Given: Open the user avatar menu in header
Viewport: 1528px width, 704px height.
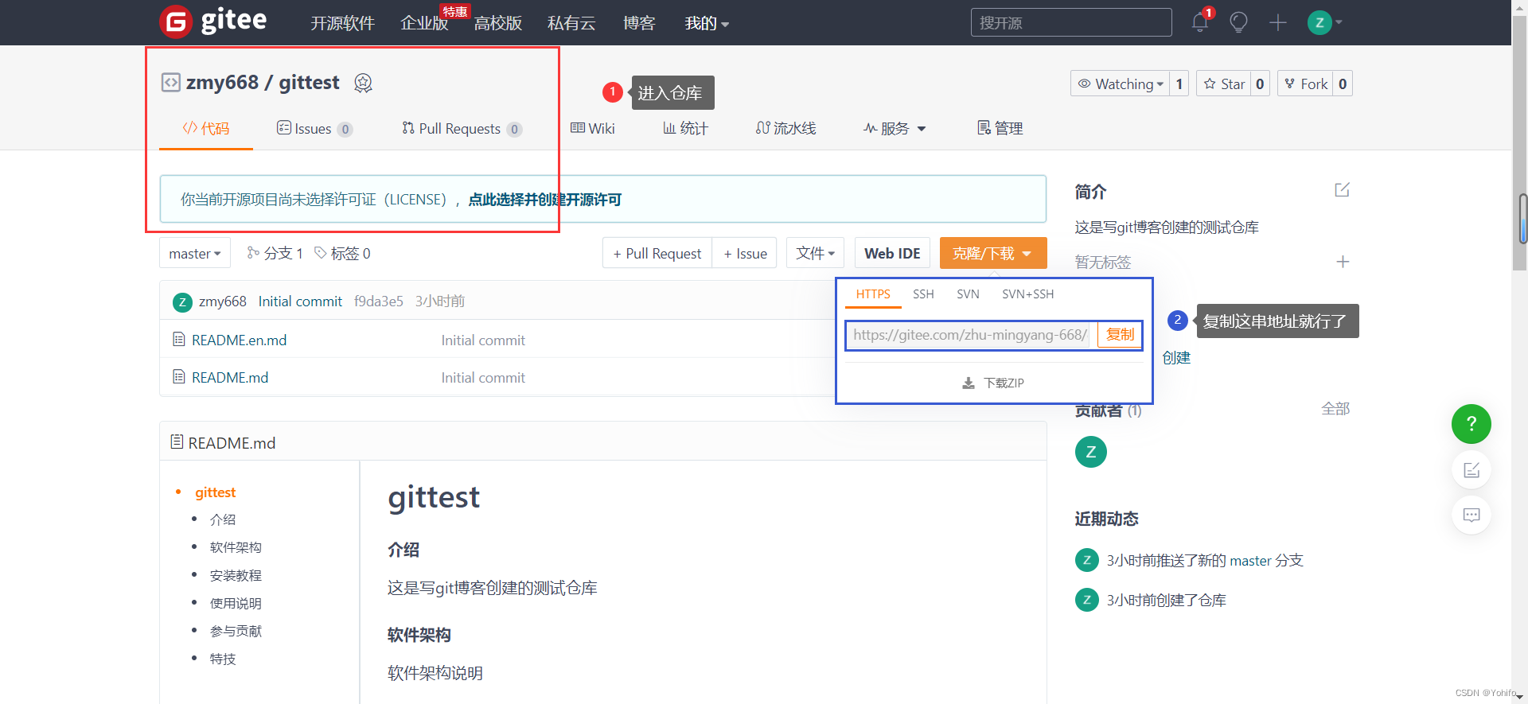Looking at the screenshot, I should pos(1324,22).
